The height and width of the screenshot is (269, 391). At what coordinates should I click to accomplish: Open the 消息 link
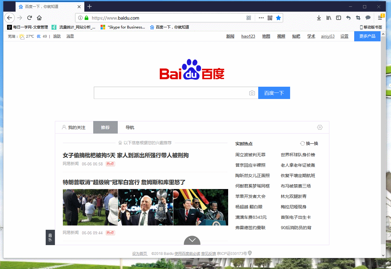point(70,36)
